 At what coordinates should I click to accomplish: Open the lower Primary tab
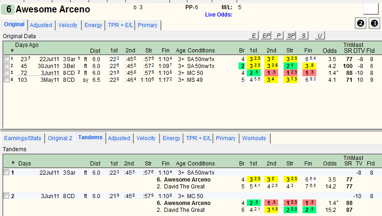click(226, 138)
